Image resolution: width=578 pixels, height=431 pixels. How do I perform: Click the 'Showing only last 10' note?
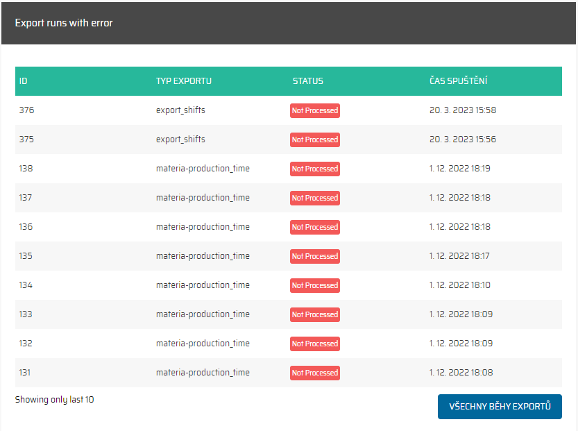click(x=54, y=400)
